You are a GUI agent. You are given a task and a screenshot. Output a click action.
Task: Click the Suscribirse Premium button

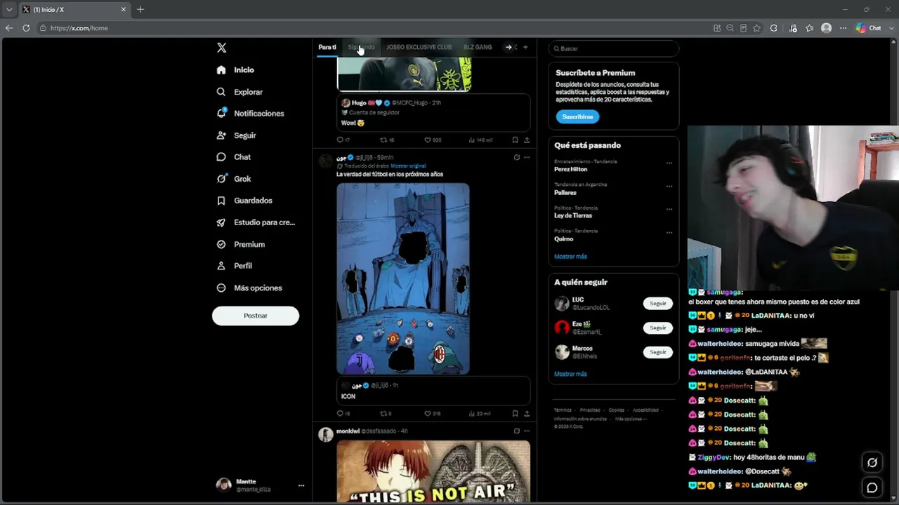[x=577, y=117]
